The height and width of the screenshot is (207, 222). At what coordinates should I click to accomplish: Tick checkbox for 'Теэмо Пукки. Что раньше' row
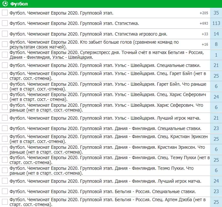5,170
